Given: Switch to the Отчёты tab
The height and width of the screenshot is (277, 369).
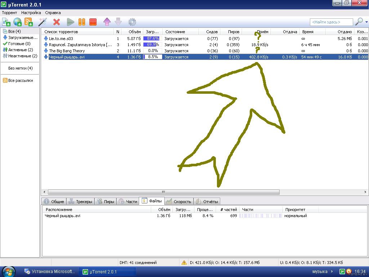Looking at the screenshot, I should pyautogui.click(x=207, y=201).
